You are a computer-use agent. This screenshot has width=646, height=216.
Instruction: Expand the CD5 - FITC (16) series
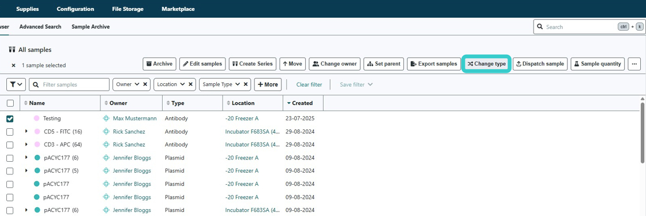pyautogui.click(x=27, y=132)
